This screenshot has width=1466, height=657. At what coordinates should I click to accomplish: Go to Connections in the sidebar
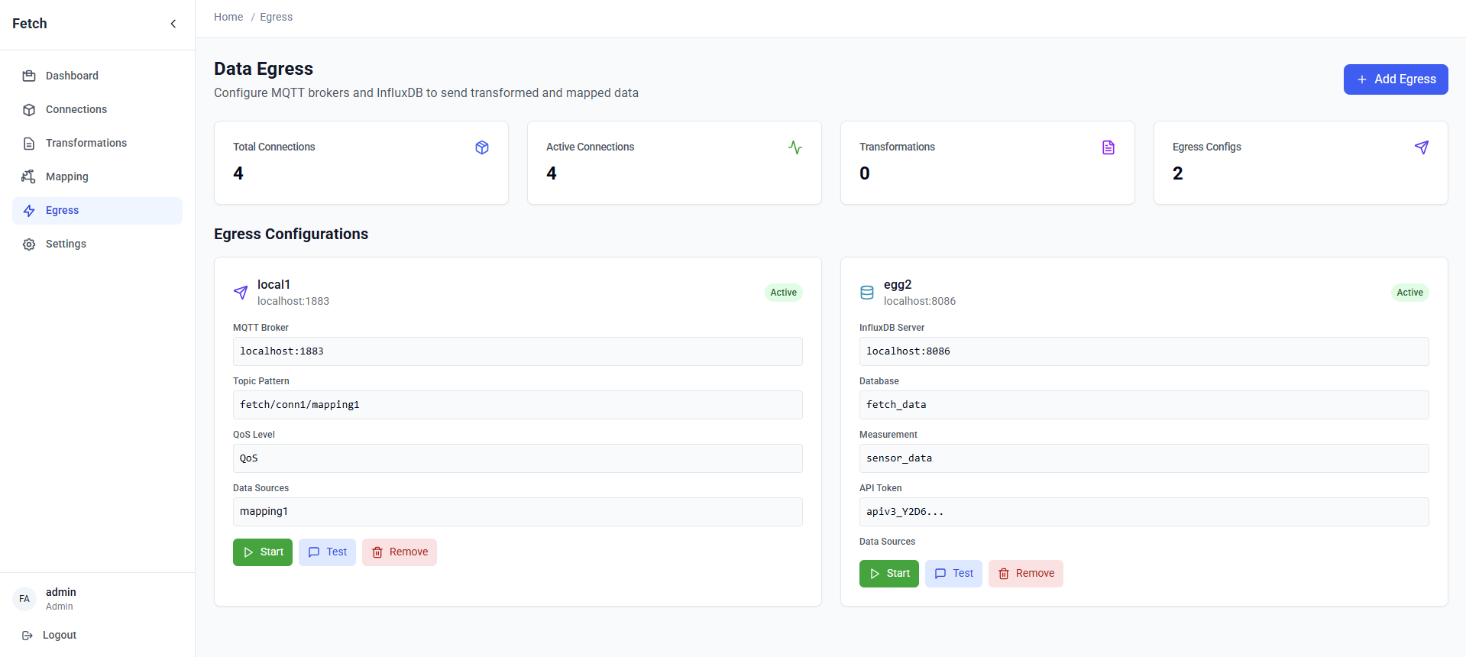(x=76, y=109)
